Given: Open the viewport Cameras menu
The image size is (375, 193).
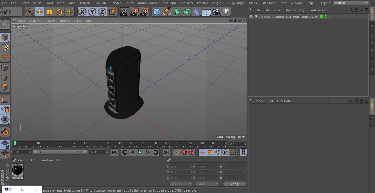Looking at the screenshot, I should [x=35, y=21].
